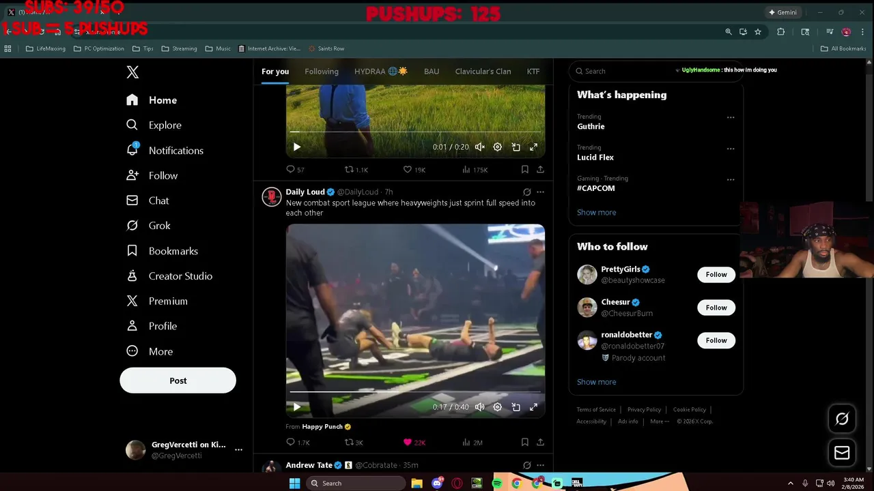Seek the grass field video progress bar
Image resolution: width=874 pixels, height=491 pixels.
(x=415, y=132)
